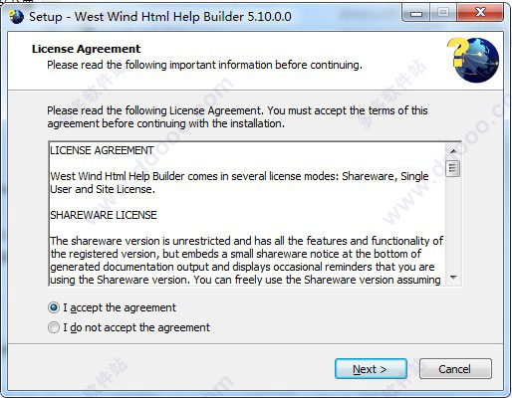Viewport: 512px width, 398px height.
Task: Click the Setup globe icon in title bar
Action: 16,17
